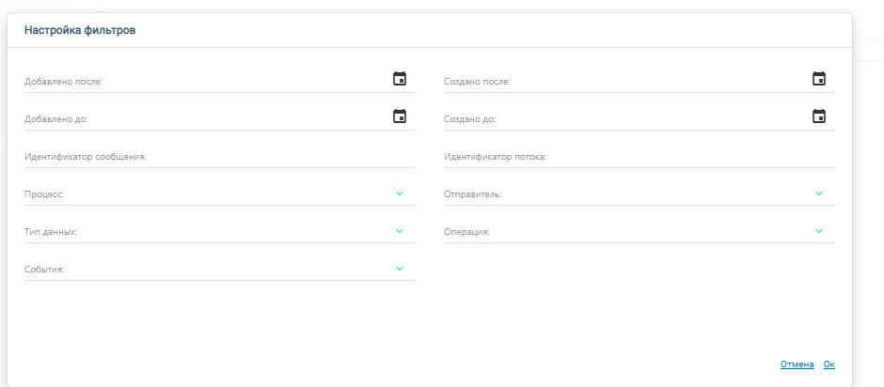The height and width of the screenshot is (387, 884).
Task: Click the Процесс field label text
Action: click(44, 194)
